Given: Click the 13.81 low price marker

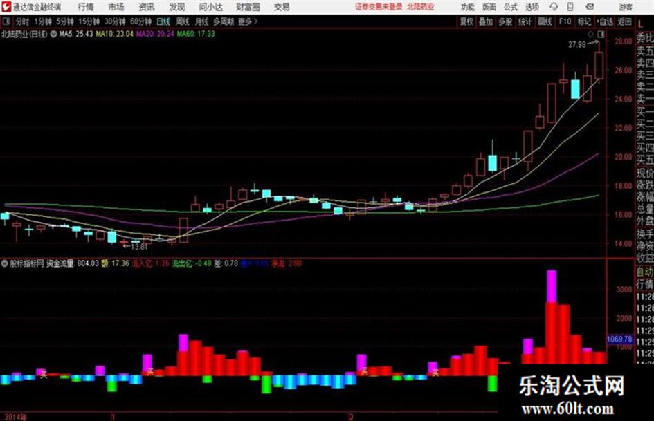Looking at the screenshot, I should click(139, 247).
